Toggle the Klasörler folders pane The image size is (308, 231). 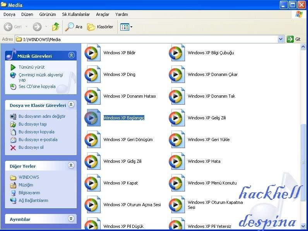pyautogui.click(x=100, y=27)
